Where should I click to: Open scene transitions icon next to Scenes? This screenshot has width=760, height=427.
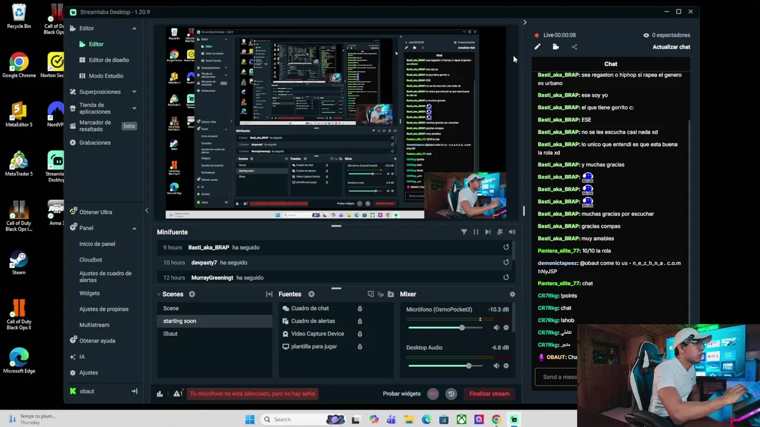[x=269, y=294]
